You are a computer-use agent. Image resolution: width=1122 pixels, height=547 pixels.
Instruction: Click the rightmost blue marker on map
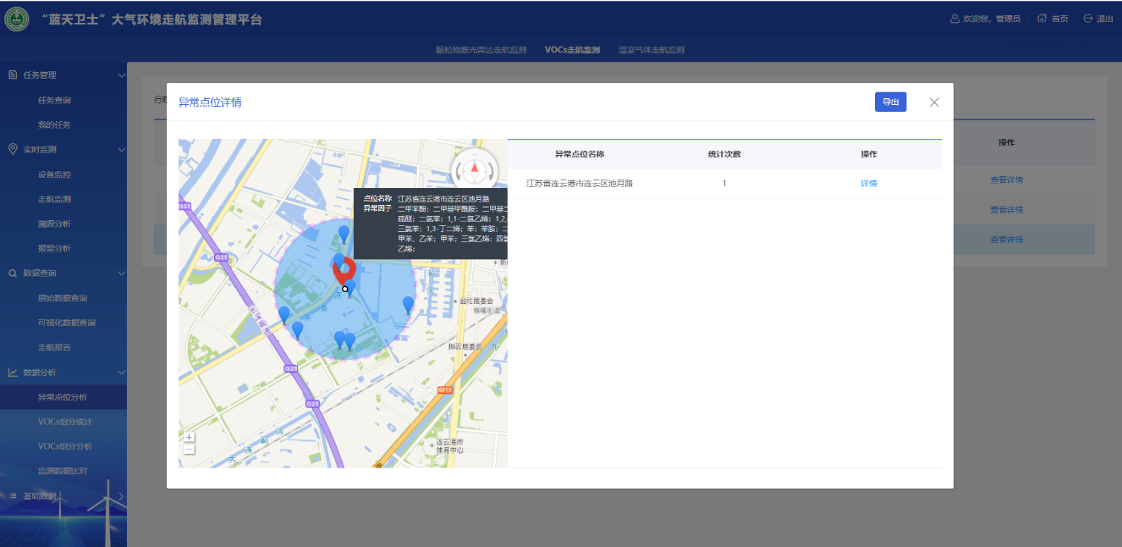click(x=408, y=304)
